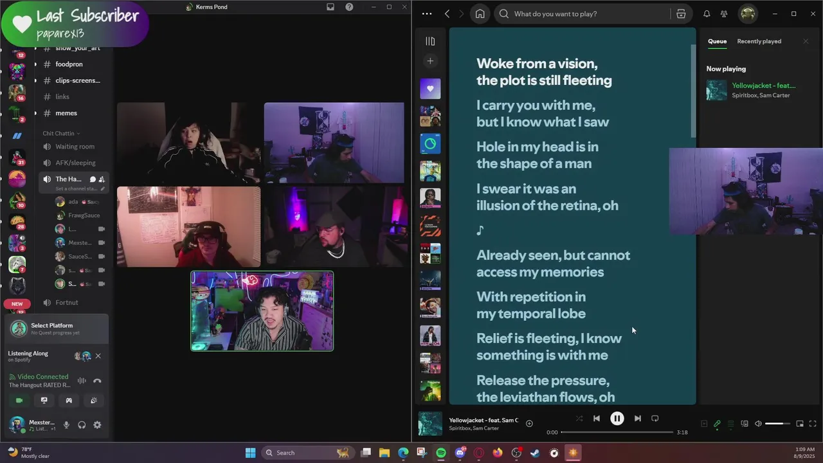Open Spotify three-dot menu
This screenshot has width=823, height=463.
[x=427, y=14]
